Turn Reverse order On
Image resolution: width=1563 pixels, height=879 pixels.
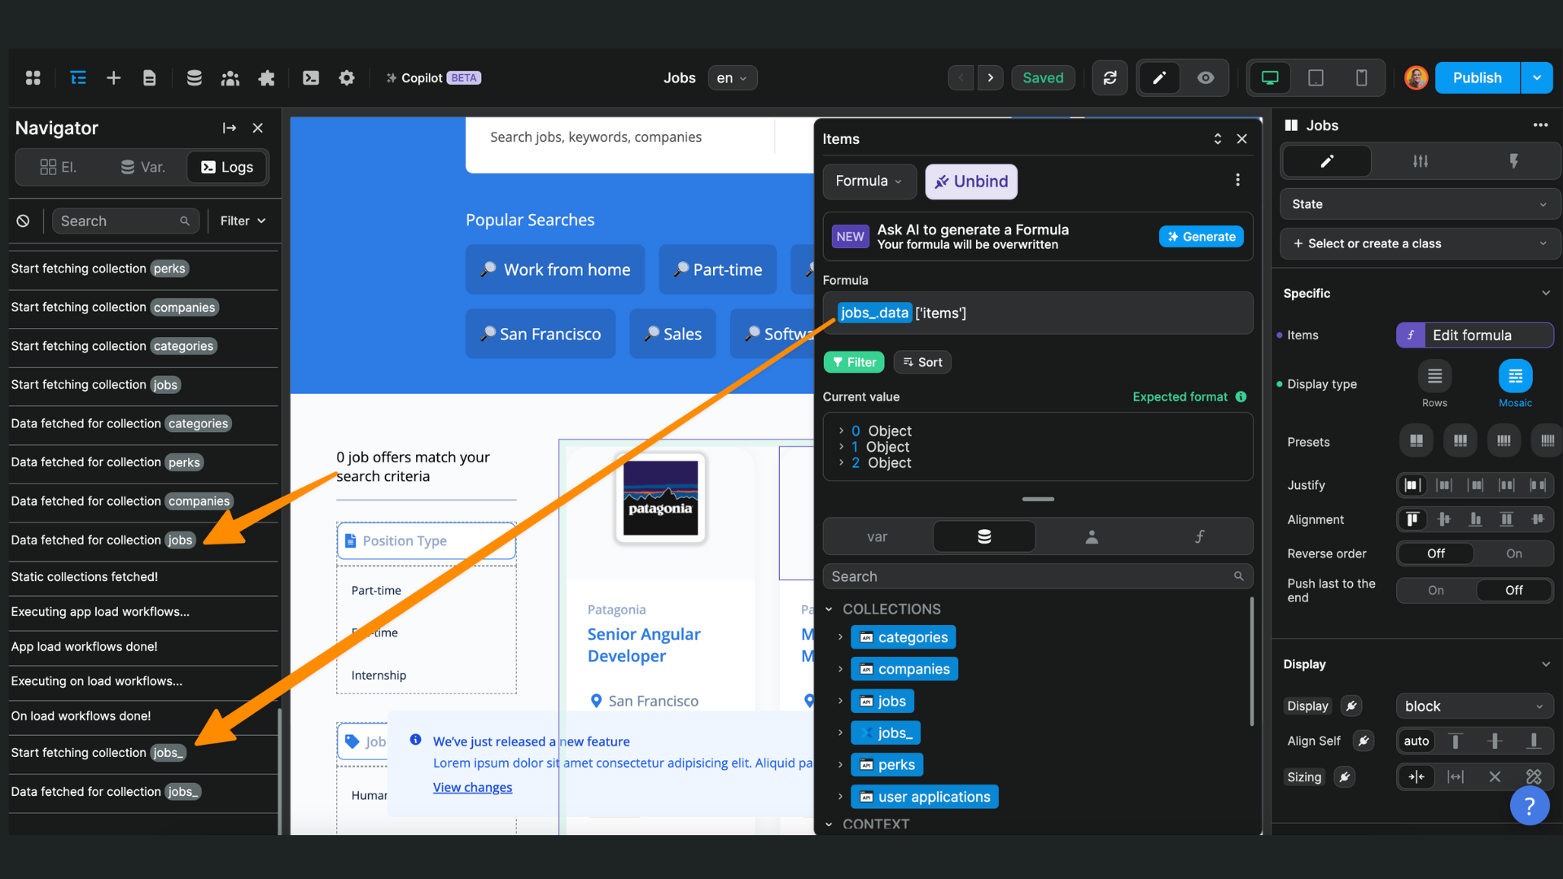(1513, 553)
